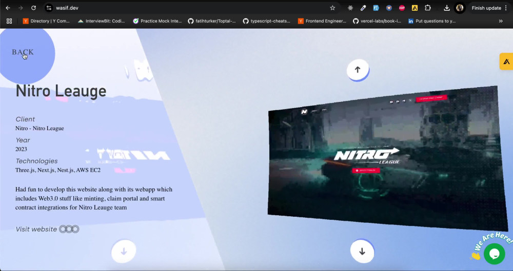Open the Chrome profile avatar
Screen dimensions: 513x271
pyautogui.click(x=460, y=8)
